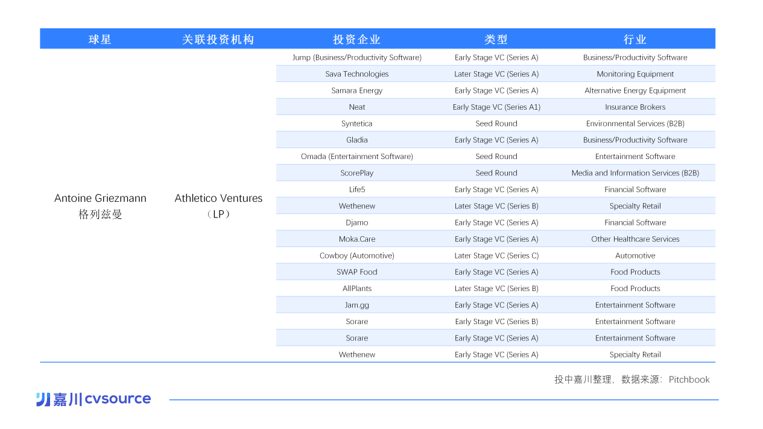Select Entertainment Software in the Jam.gg row
Screen dimensions: 763x429
pos(635,305)
